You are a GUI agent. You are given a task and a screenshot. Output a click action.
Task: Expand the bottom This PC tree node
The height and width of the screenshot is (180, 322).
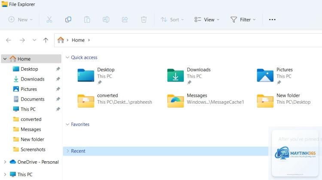[5, 175]
